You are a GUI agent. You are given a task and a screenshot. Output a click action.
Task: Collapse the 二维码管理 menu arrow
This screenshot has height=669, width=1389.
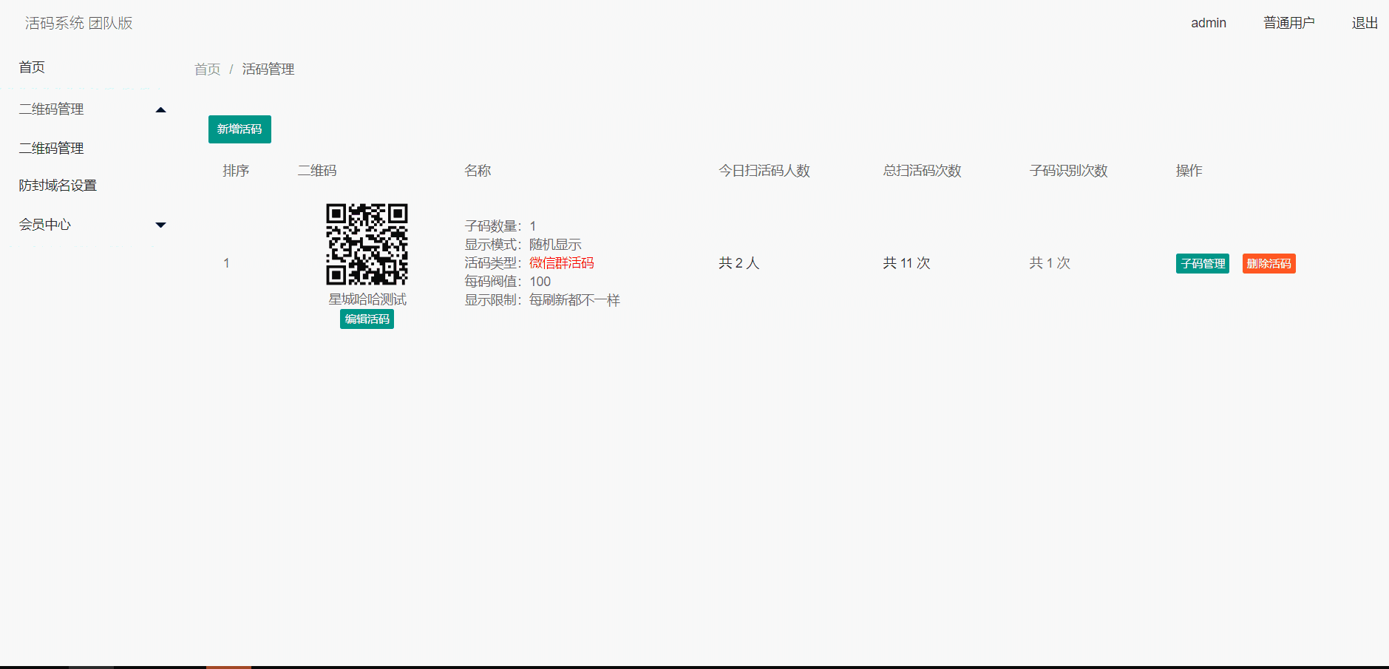point(160,110)
